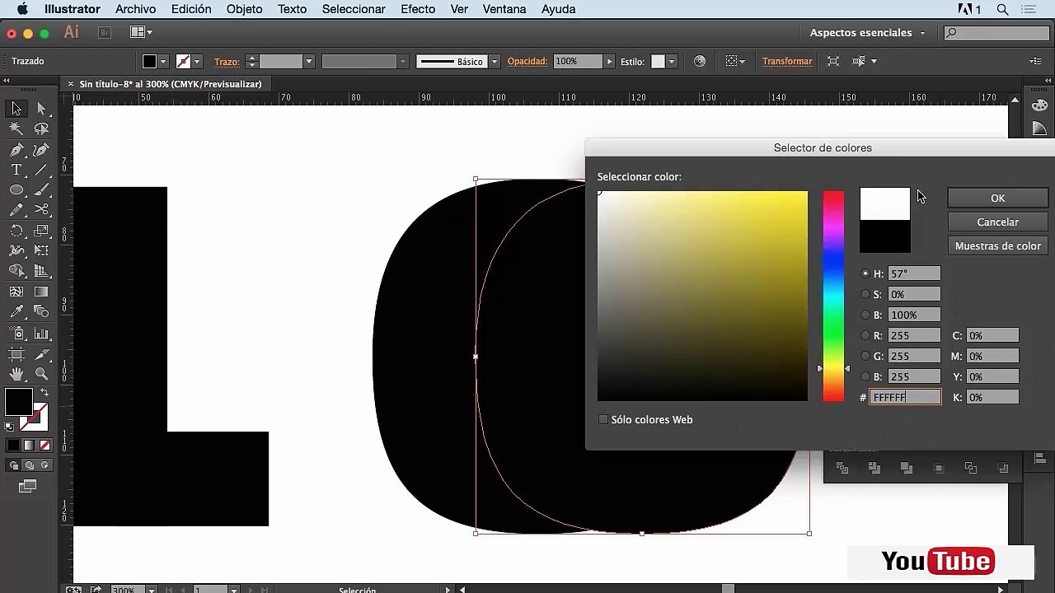Click the K percentage input field
Screen dimensions: 1055x593
coord(992,397)
